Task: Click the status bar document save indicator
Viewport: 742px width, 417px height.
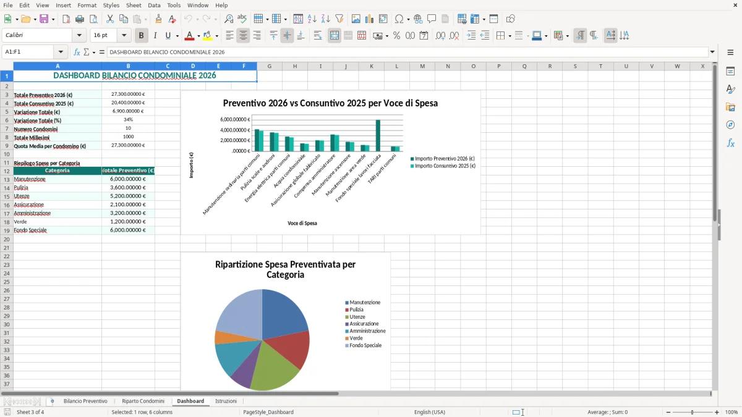Action: (x=7, y=412)
